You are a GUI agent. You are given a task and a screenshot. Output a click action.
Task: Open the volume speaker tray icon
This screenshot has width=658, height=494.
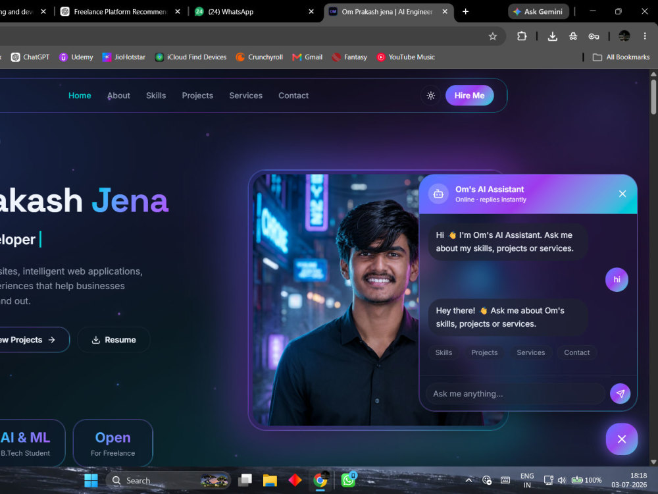tap(561, 480)
